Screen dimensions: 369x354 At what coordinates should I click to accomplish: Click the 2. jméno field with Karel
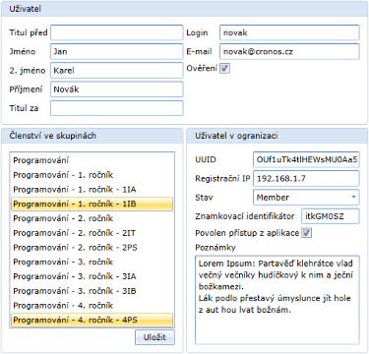coord(117,71)
